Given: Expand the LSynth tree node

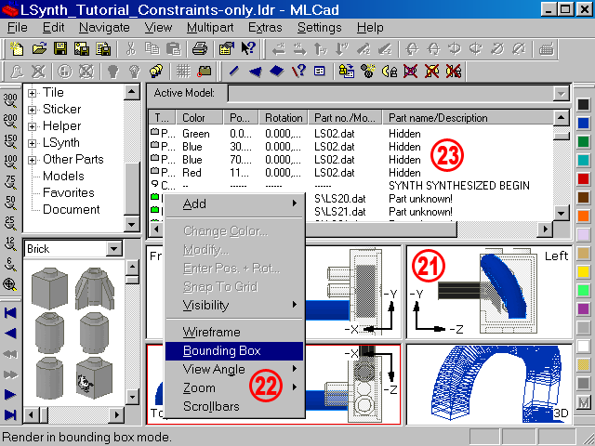Looking at the screenshot, I should tap(33, 143).
